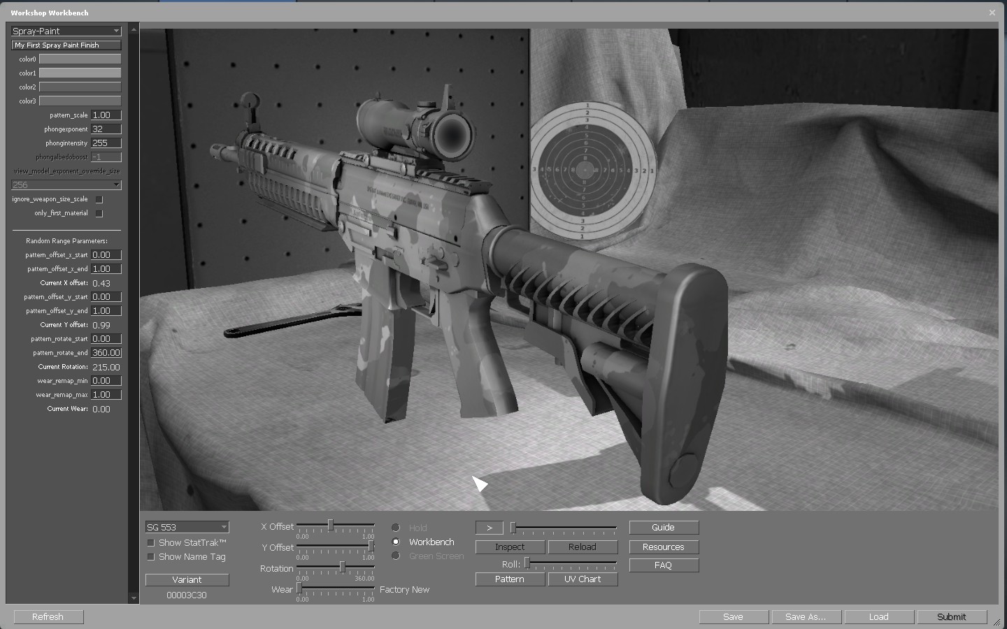Close the Workshop Workbench window
The image size is (1007, 629).
pos(992,13)
